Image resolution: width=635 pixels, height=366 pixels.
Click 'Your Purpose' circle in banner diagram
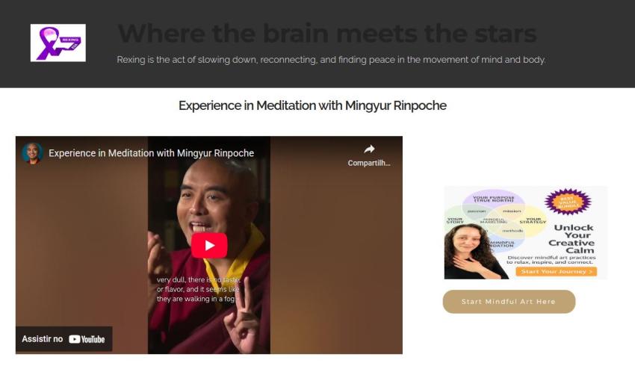coord(493,201)
